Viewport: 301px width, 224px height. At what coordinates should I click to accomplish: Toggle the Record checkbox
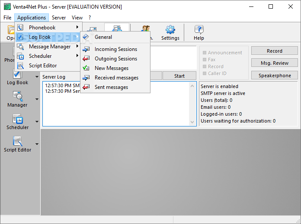[205, 66]
